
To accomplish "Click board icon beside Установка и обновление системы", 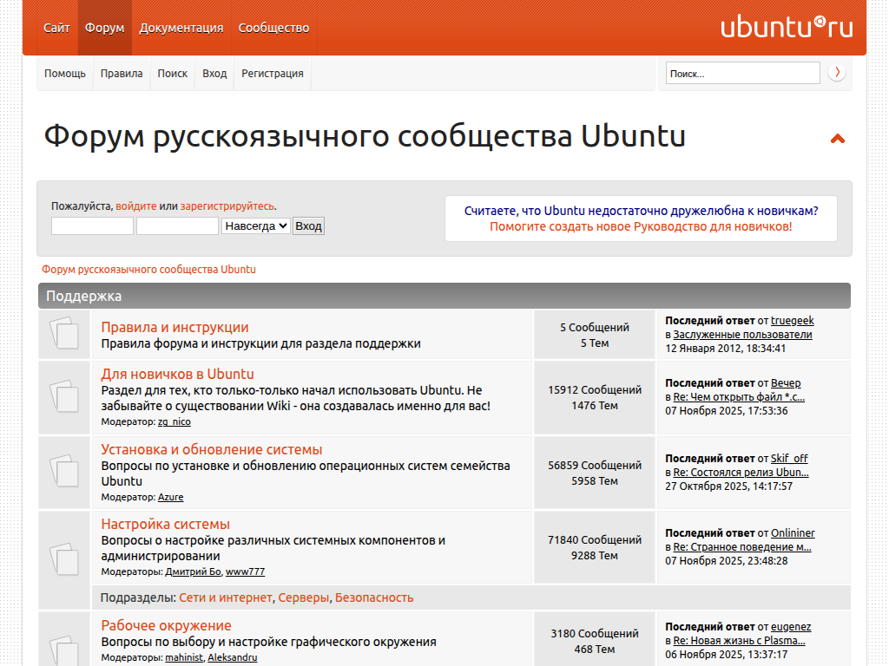I will (x=64, y=472).
